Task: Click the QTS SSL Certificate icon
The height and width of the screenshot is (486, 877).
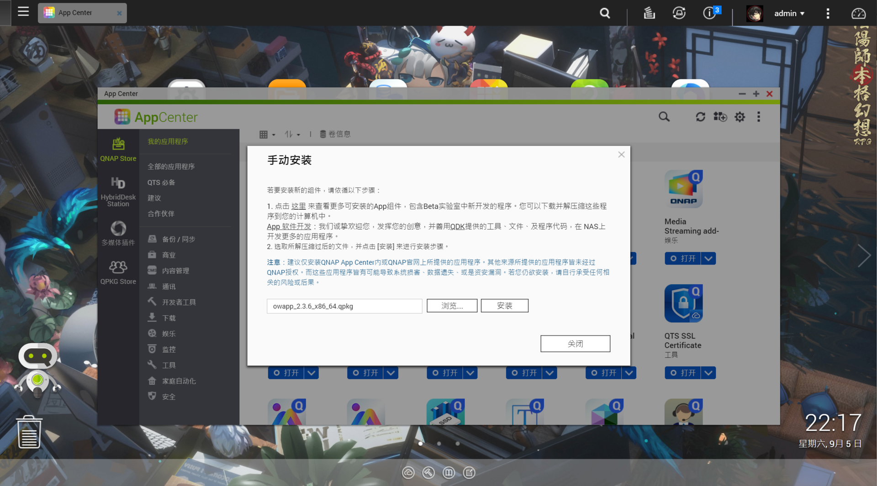Action: click(x=683, y=303)
